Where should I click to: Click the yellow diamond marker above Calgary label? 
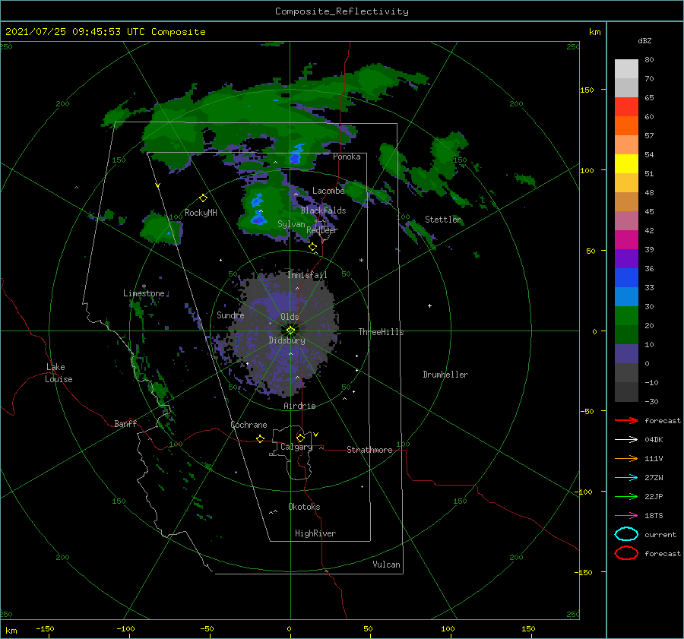tap(300, 438)
